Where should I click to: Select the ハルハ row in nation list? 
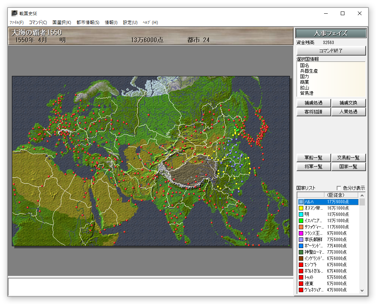(x=327, y=202)
